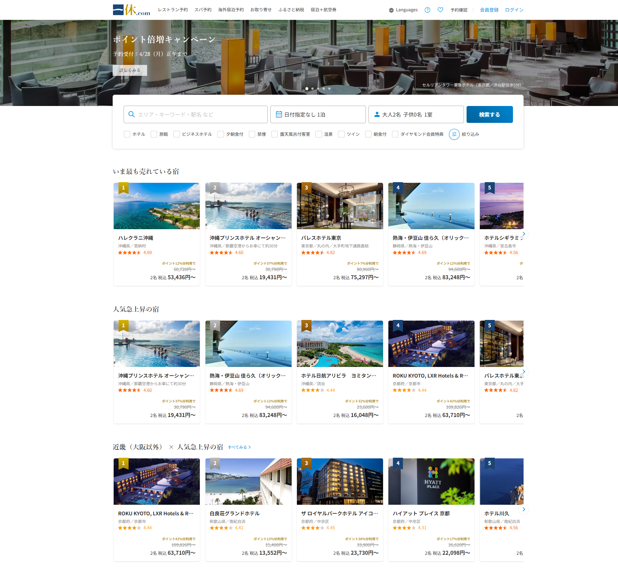Viewport: 618px width, 568px height.
Task: Click the 検索する search button
Action: click(489, 114)
